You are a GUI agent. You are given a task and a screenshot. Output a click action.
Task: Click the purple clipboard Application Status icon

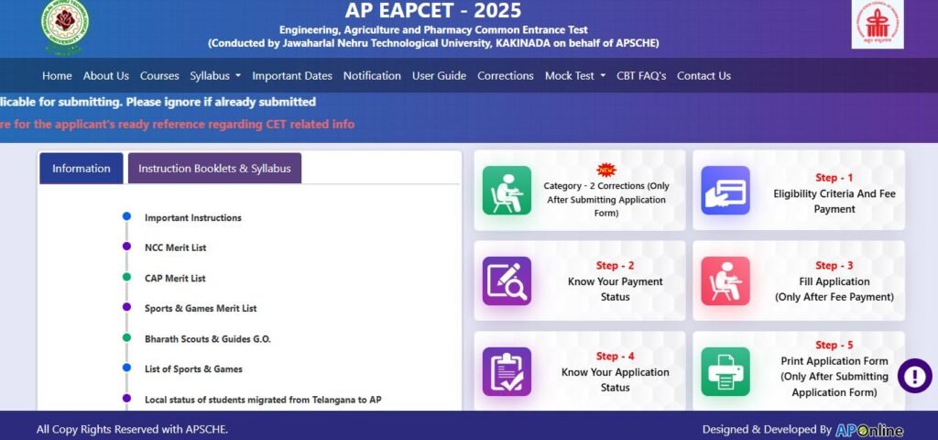tap(507, 371)
